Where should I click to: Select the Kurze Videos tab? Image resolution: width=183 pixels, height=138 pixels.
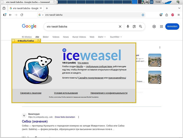click(79, 37)
